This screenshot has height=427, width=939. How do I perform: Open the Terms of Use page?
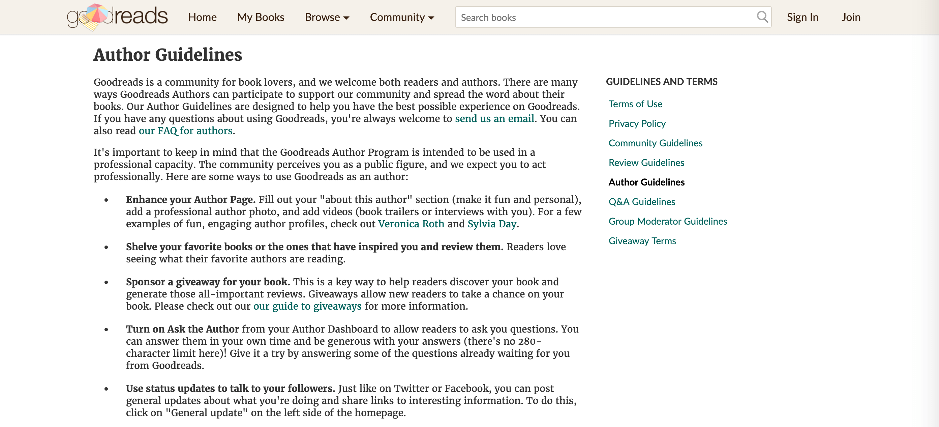pos(635,104)
